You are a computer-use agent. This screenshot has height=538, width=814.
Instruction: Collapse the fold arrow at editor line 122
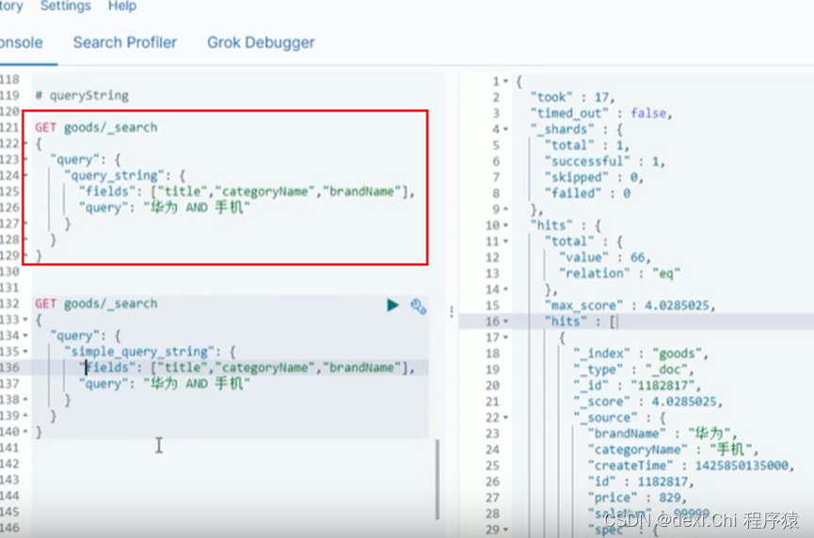(24, 144)
